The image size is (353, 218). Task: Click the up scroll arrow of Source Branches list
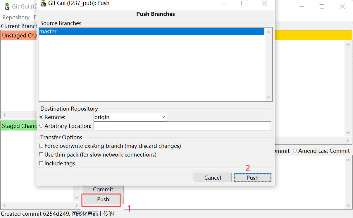coord(268,32)
